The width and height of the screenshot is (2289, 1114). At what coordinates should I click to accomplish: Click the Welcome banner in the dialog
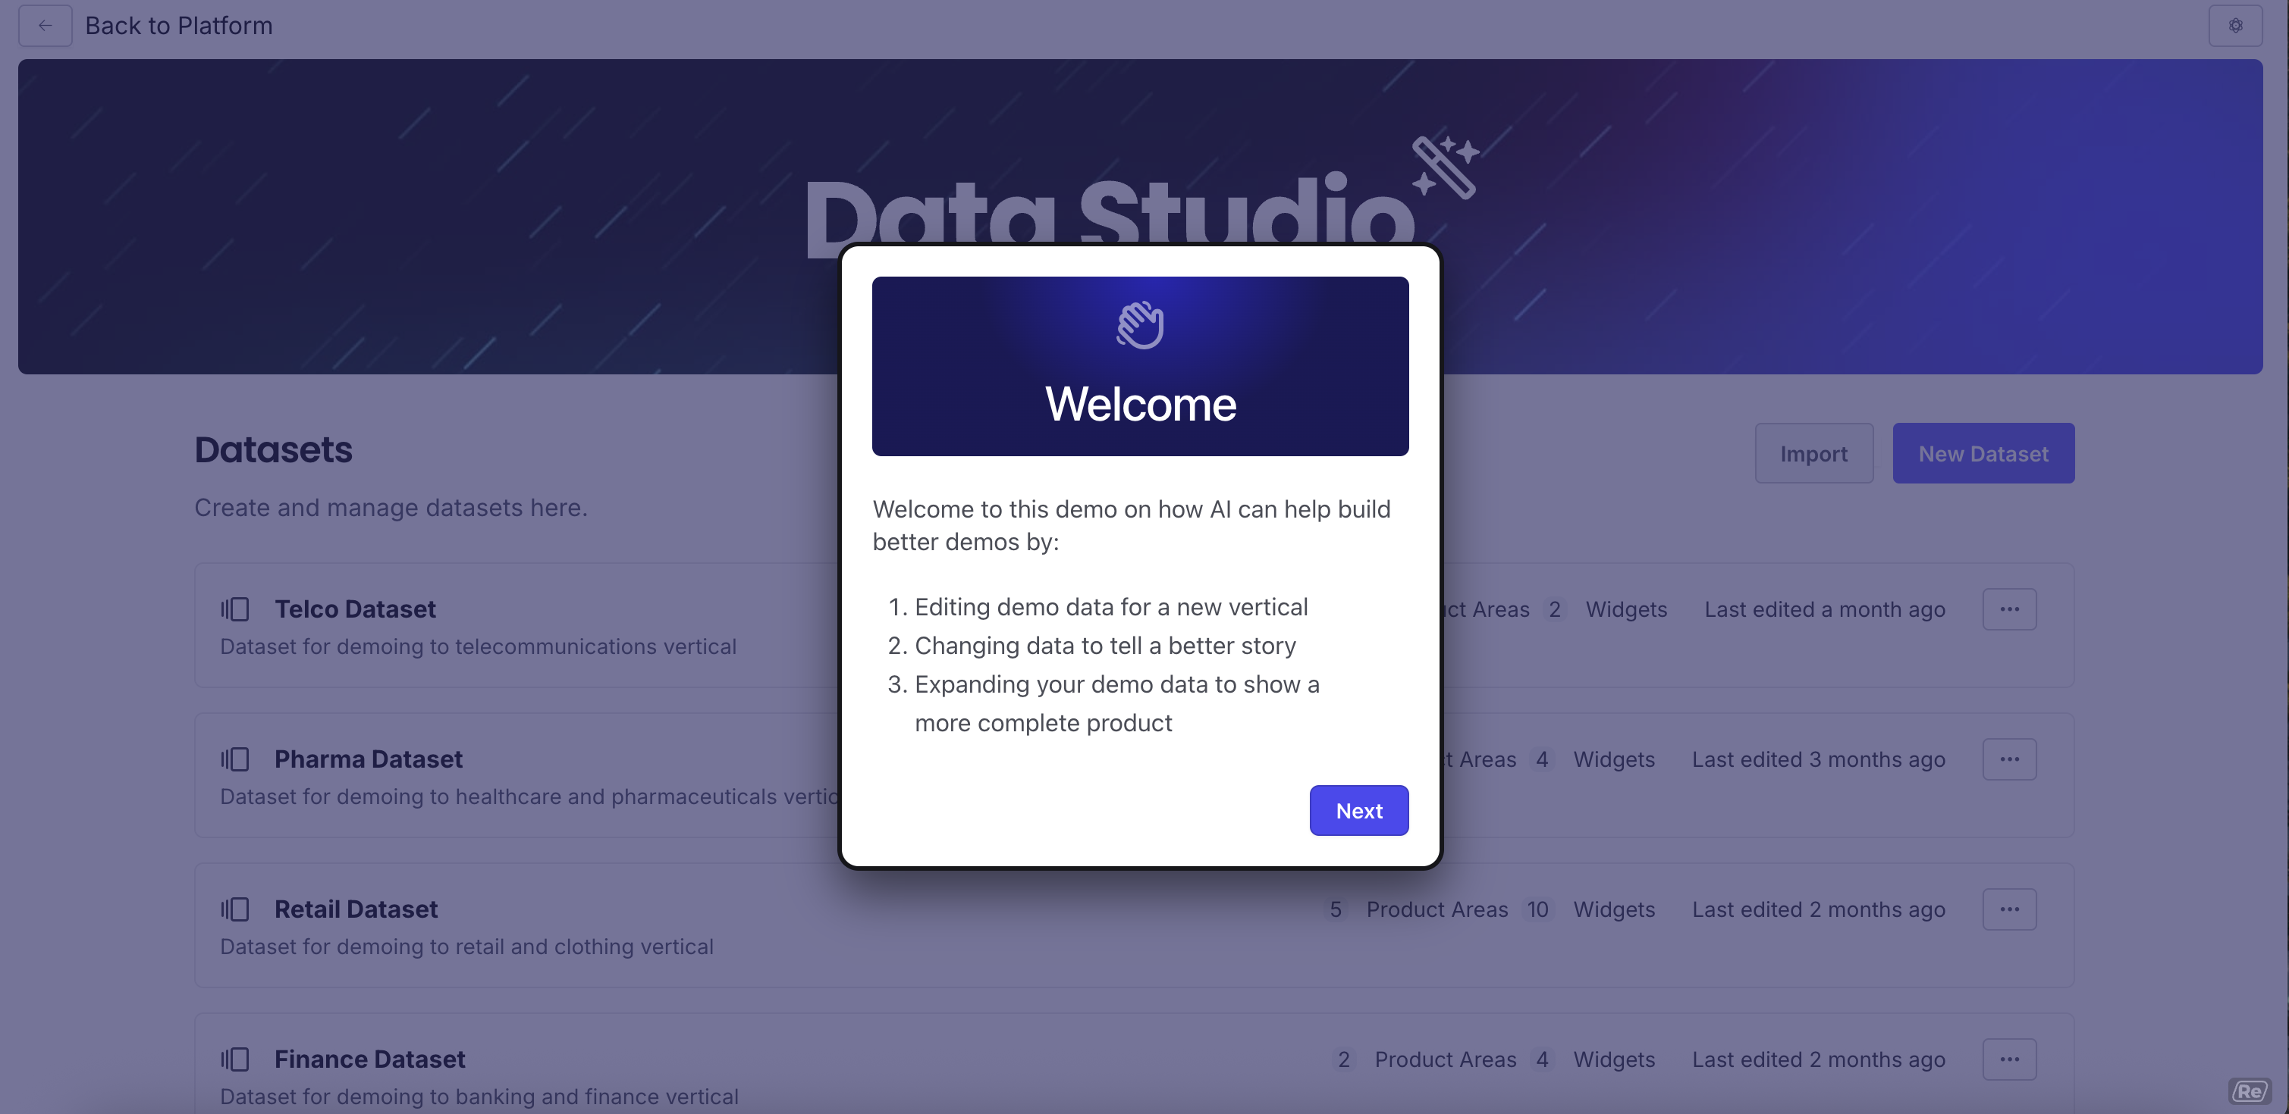point(1140,366)
